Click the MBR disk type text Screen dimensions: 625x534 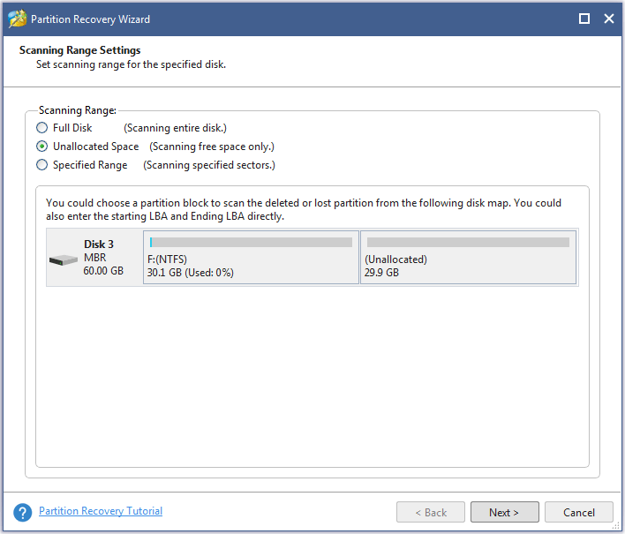click(x=94, y=258)
